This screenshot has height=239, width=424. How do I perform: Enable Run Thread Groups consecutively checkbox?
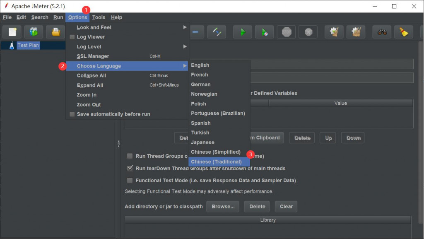(130, 156)
